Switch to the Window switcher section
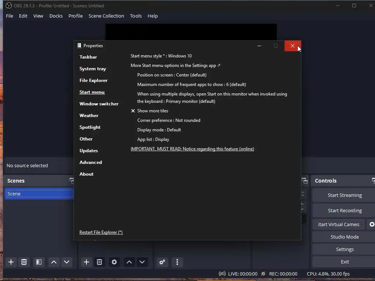375x281 pixels. [x=99, y=104]
